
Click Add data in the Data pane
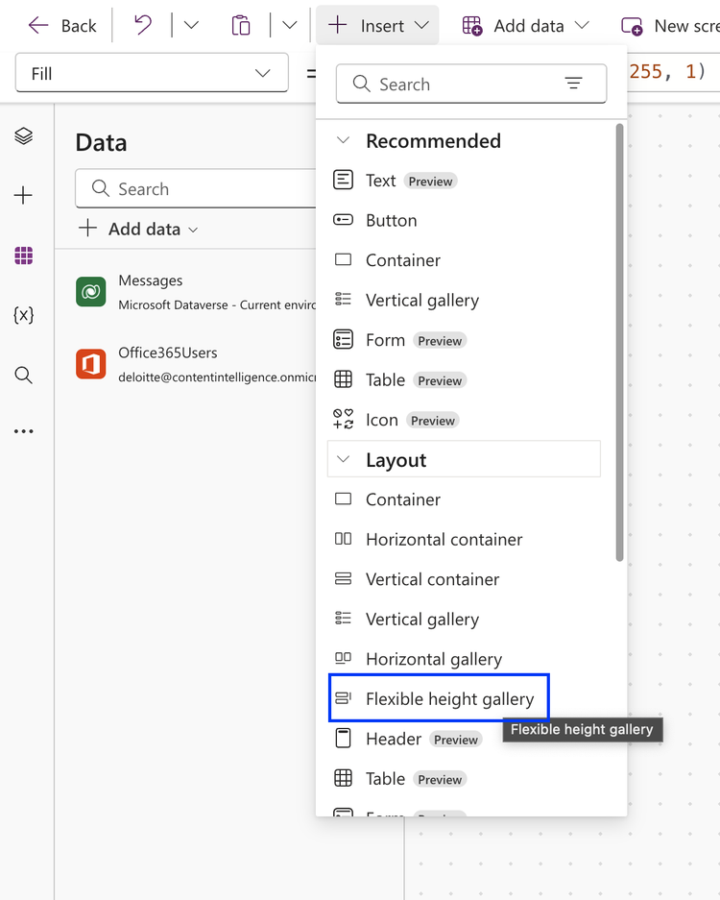click(138, 229)
